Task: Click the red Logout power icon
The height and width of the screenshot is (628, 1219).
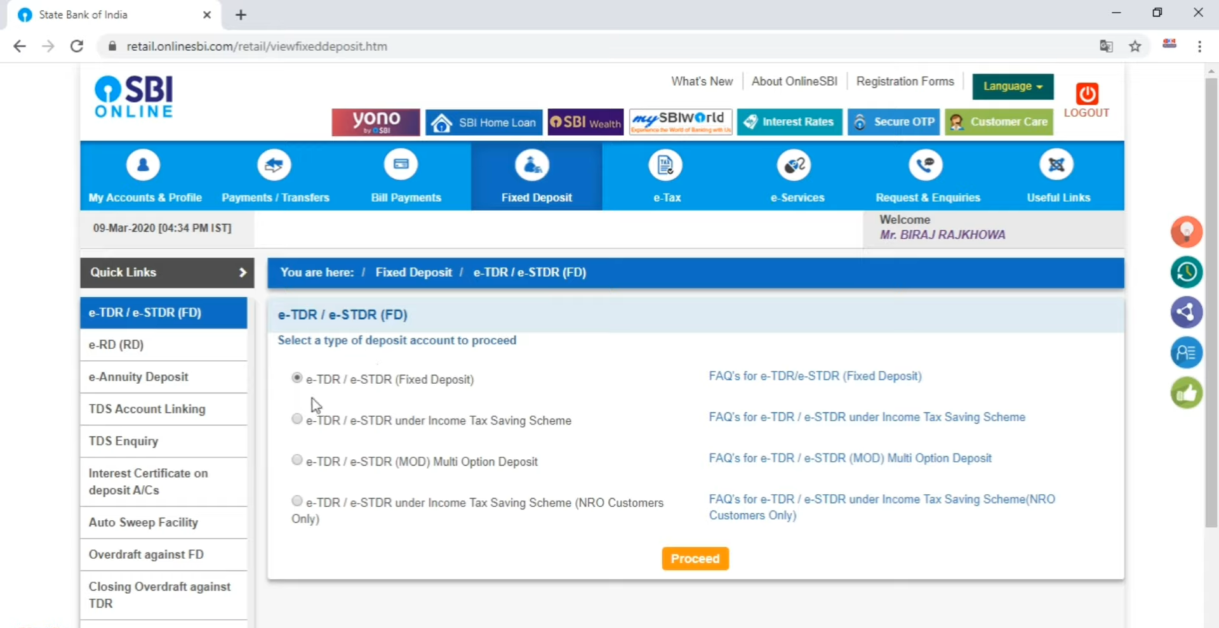Action: 1087,94
